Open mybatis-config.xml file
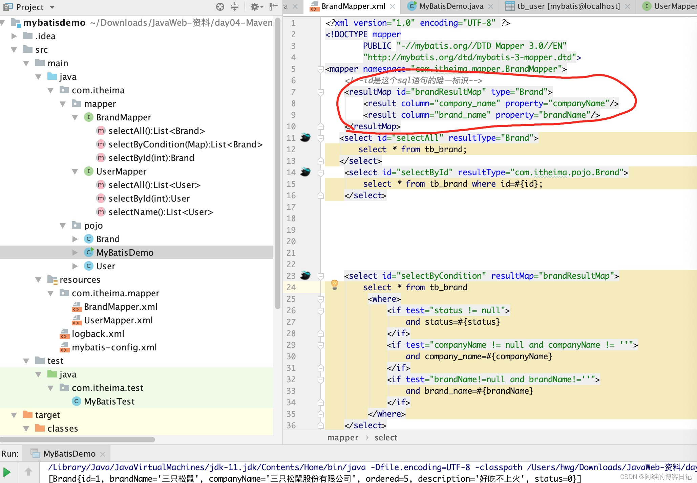This screenshot has width=697, height=483. [114, 347]
